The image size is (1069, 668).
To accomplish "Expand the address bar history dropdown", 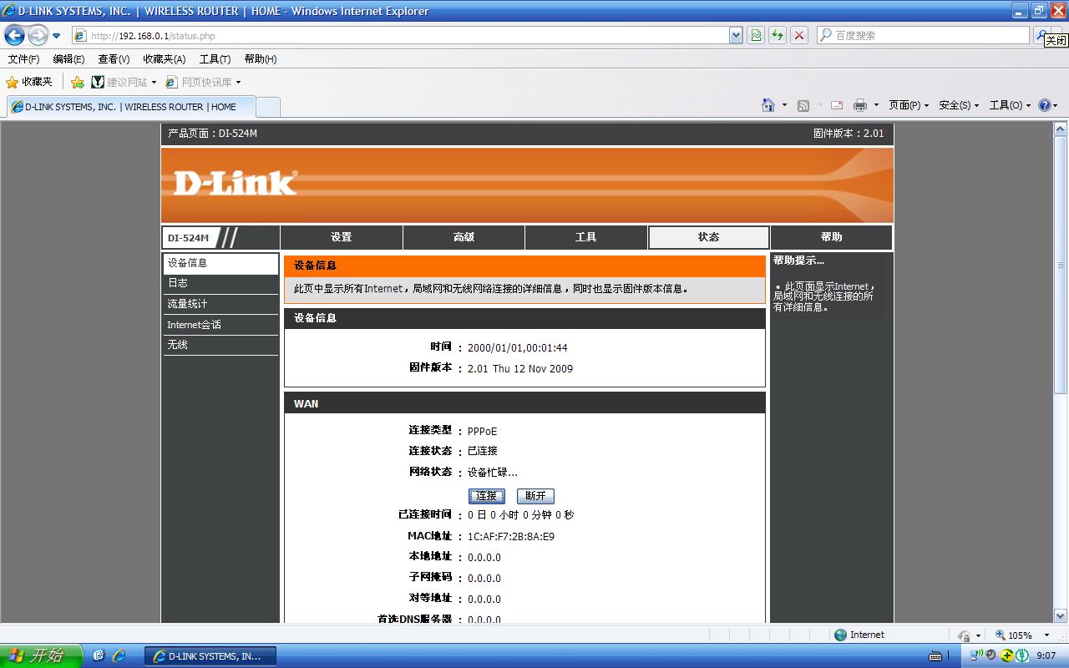I will tap(733, 35).
